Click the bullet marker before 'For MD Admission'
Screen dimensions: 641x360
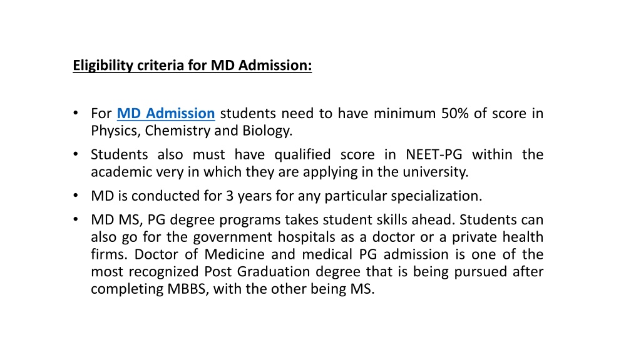pyautogui.click(x=76, y=112)
